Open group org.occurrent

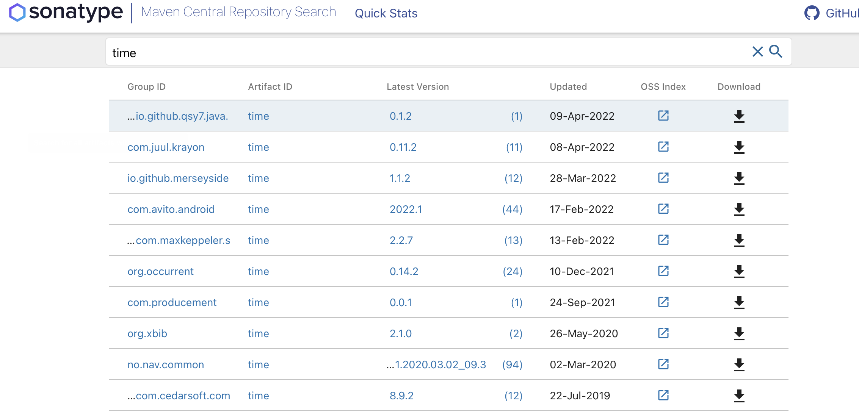pyautogui.click(x=160, y=271)
